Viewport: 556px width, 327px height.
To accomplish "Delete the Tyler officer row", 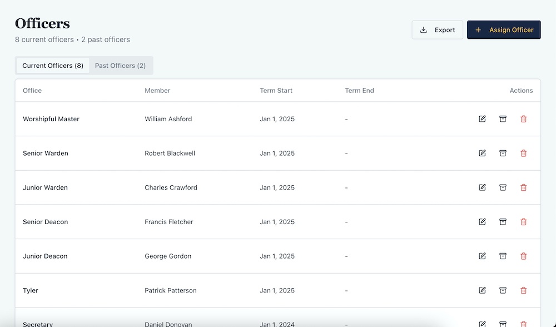I will tap(523, 290).
